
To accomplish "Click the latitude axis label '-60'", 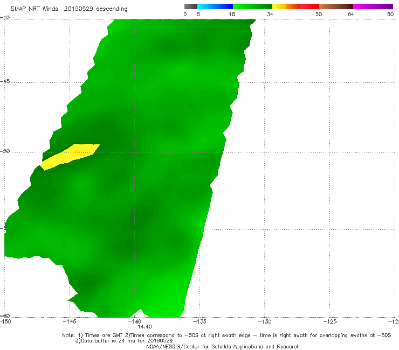I will click(x=5, y=316).
